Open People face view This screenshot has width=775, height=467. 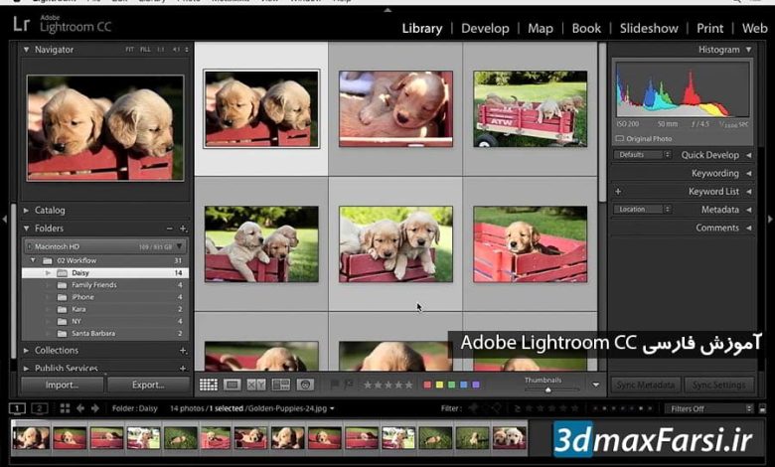click(x=305, y=385)
